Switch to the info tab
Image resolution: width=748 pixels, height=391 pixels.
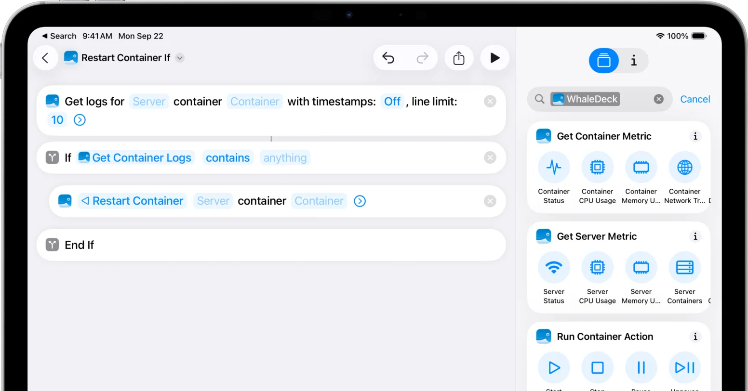tap(633, 61)
